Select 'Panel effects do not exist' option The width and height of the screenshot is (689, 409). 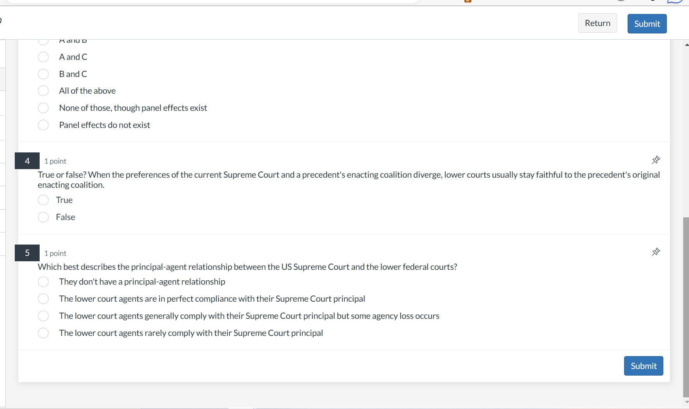(x=44, y=125)
